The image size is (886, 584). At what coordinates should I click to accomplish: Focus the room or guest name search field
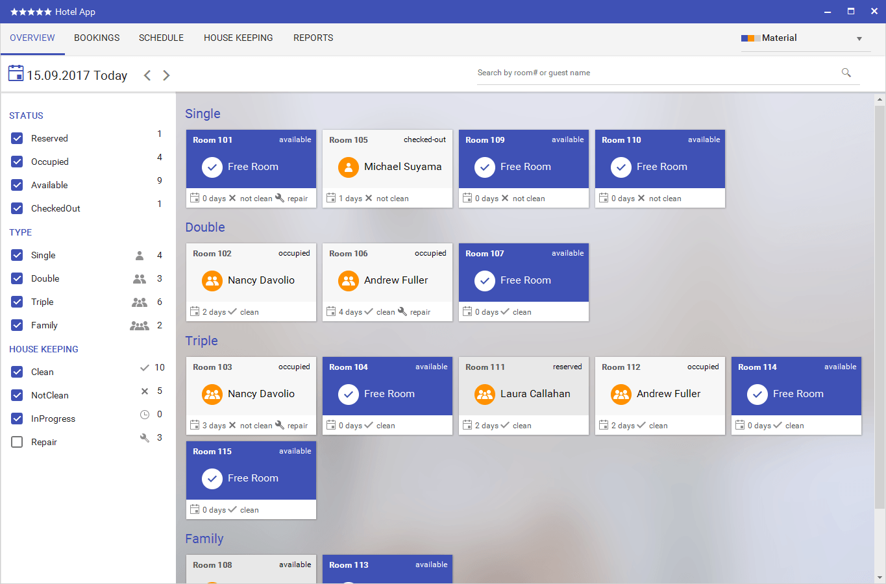[656, 73]
